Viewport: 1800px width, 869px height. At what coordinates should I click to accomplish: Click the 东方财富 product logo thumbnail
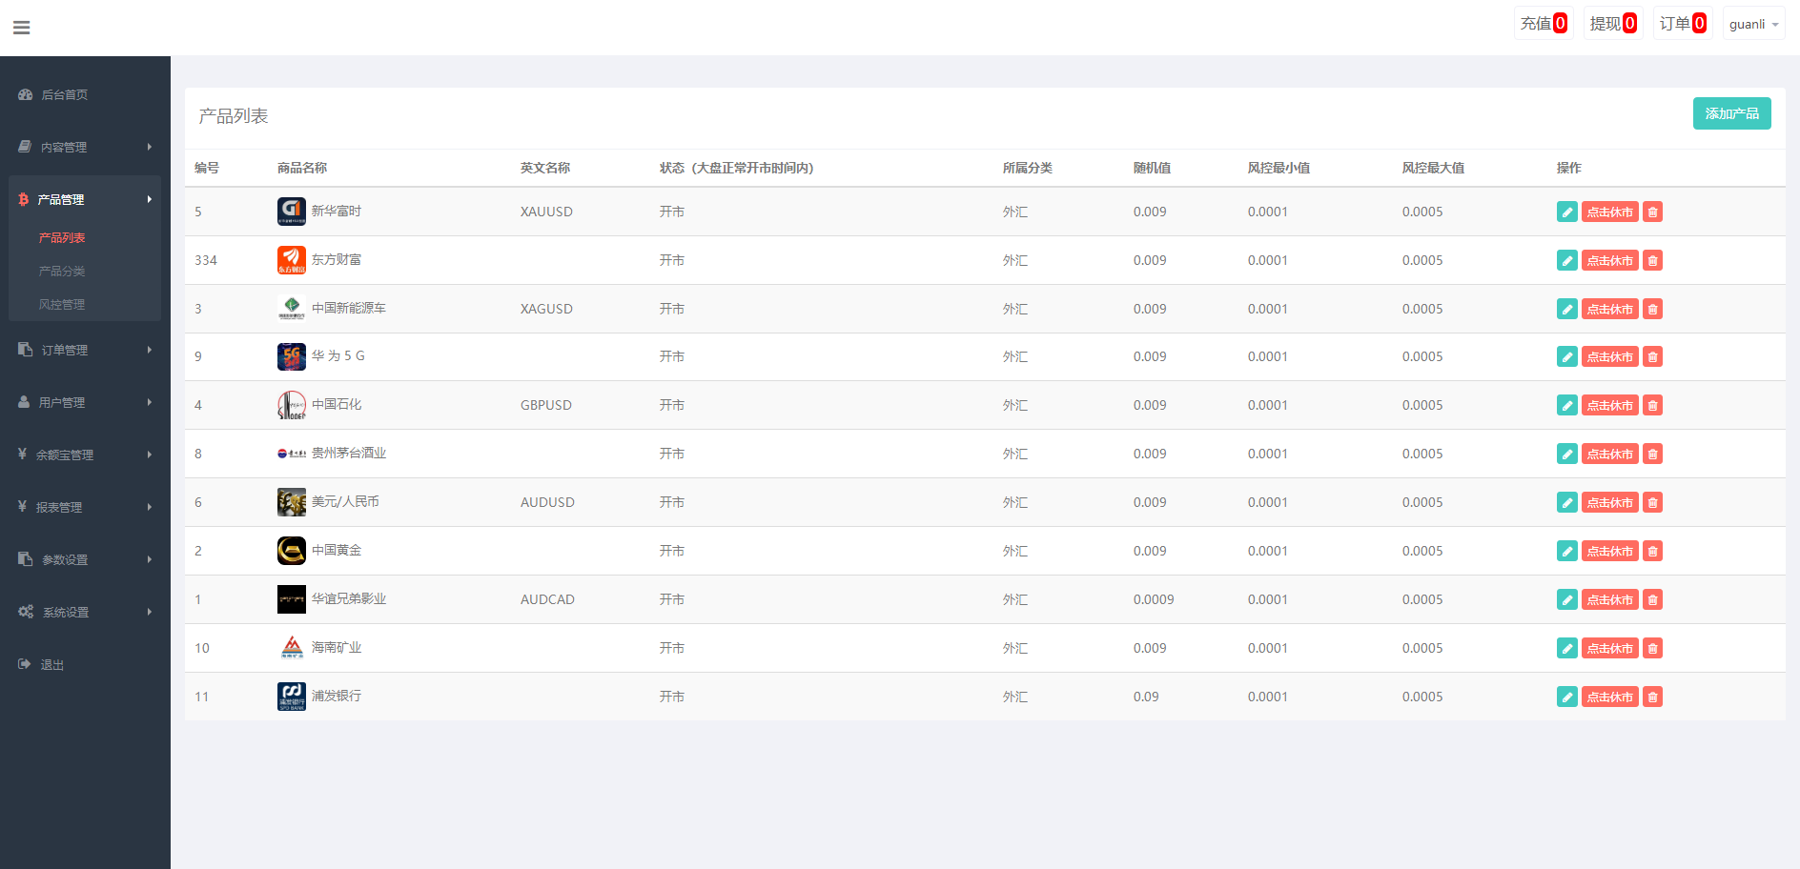point(292,260)
